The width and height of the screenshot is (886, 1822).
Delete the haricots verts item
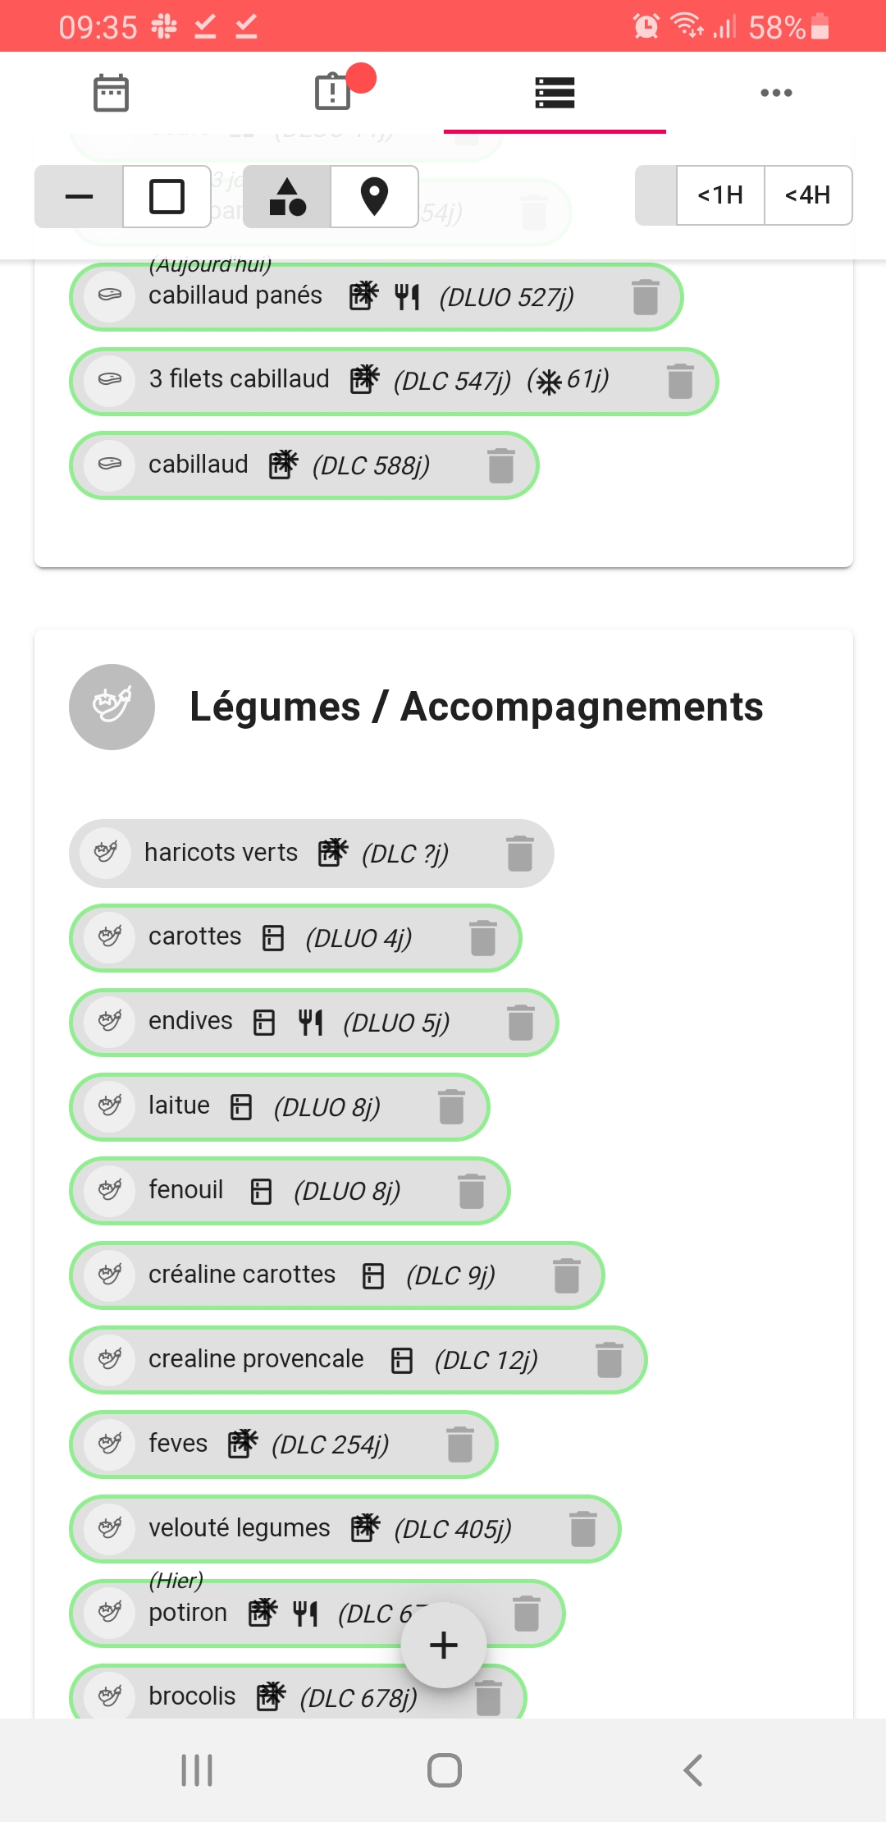coord(520,854)
